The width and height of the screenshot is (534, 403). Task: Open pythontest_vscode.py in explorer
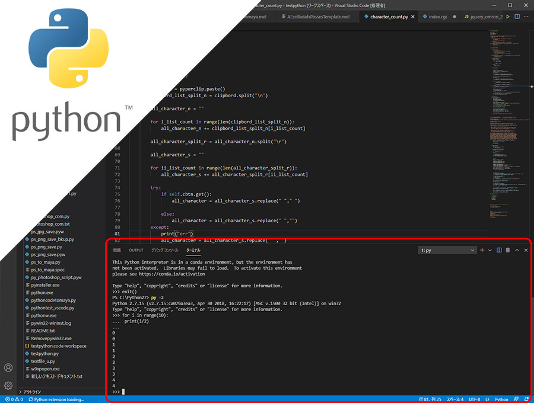pyautogui.click(x=52, y=308)
